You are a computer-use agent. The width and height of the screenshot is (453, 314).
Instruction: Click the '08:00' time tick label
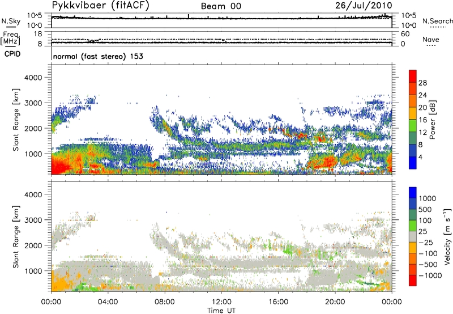pos(165,302)
